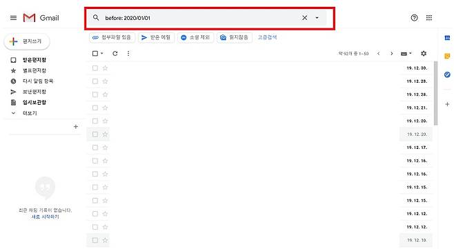Open 고급검색 advanced search link

[x=268, y=37]
